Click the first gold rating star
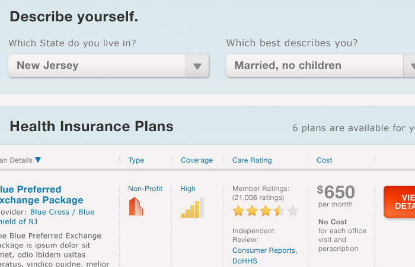 (238, 211)
